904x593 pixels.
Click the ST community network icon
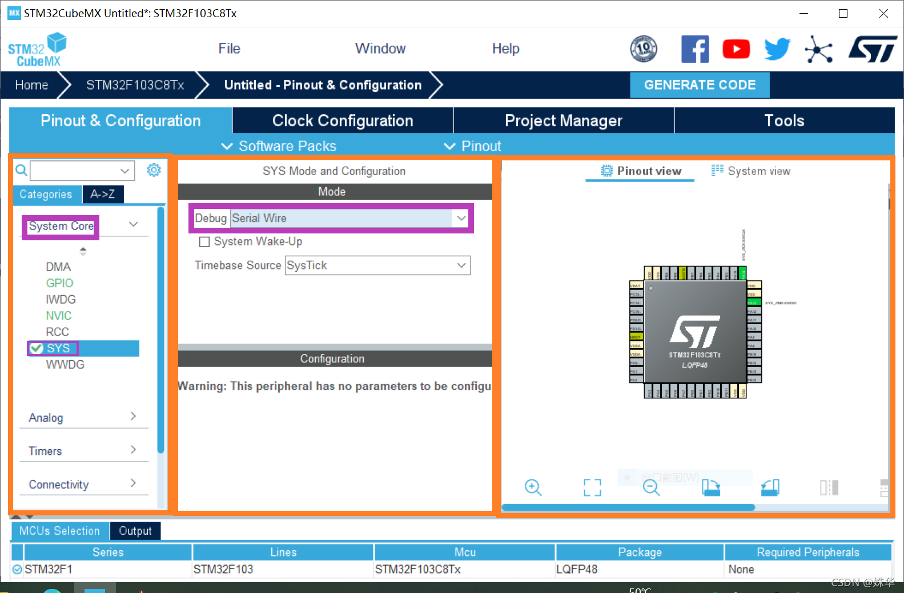(819, 49)
